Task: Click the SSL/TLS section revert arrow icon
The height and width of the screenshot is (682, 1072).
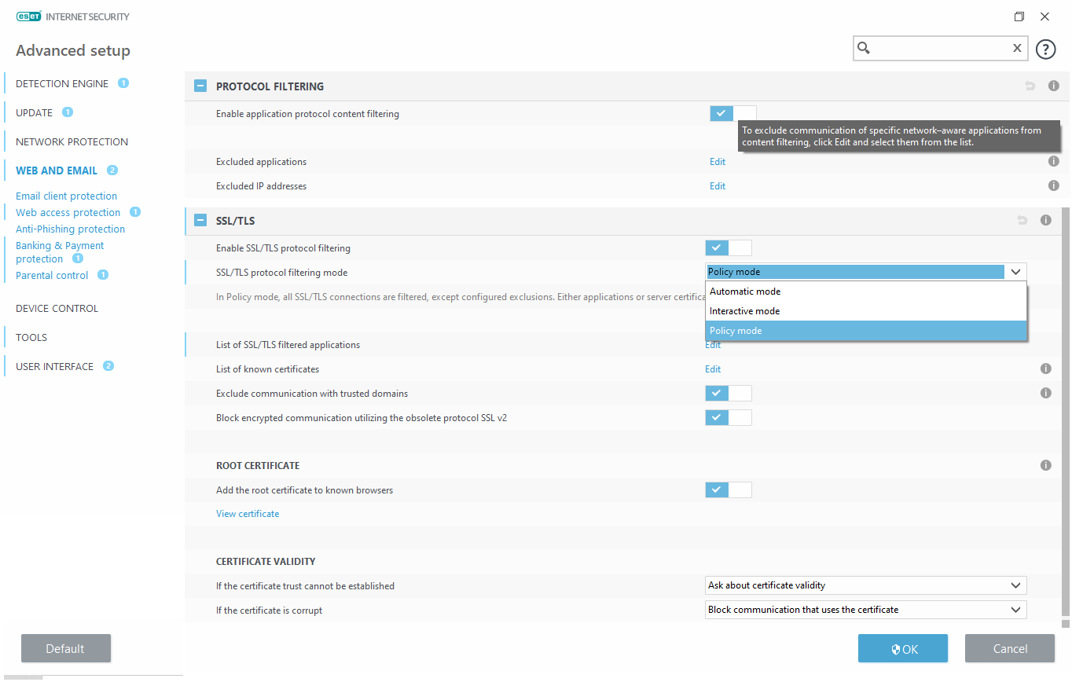Action: [x=1022, y=221]
